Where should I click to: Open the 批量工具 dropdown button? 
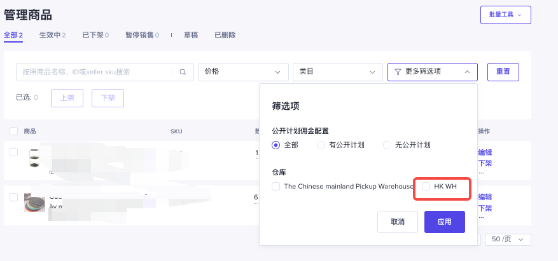(x=506, y=15)
